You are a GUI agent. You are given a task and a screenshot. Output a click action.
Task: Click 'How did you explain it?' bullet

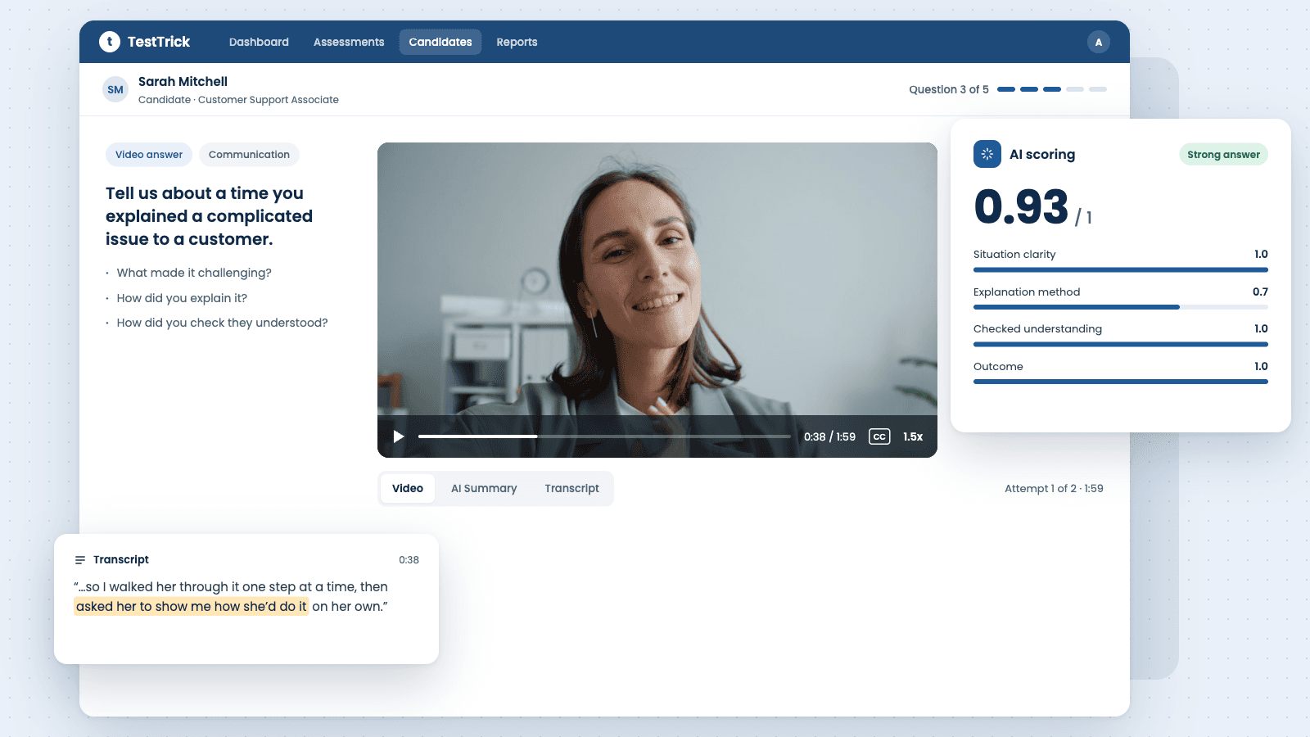(x=182, y=298)
